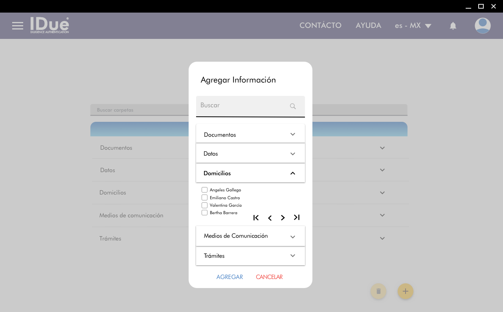The width and height of the screenshot is (503, 312).
Task: Click the search magnifier icon in dialog
Action: (x=293, y=106)
